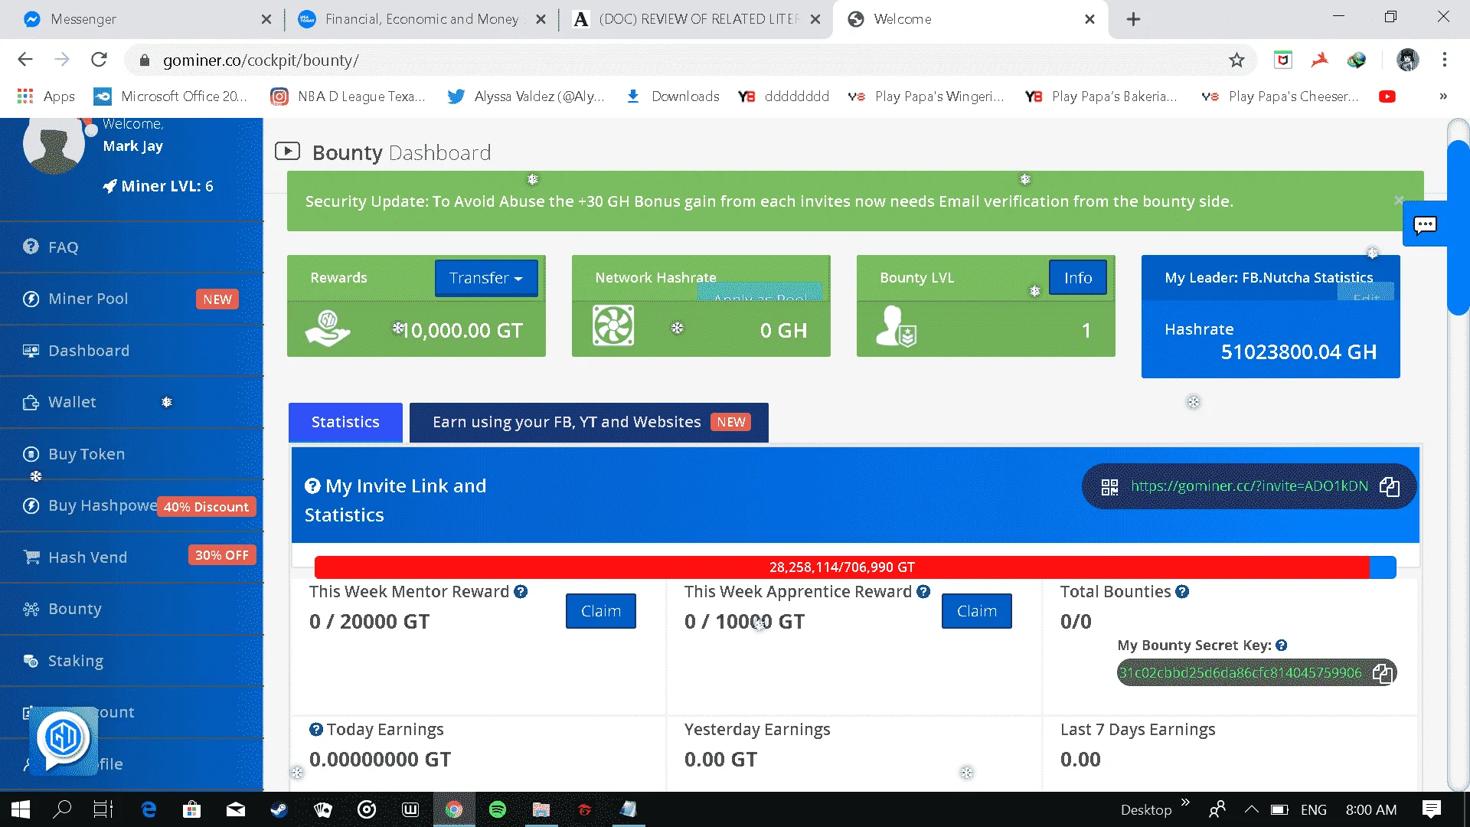This screenshot has height=827, width=1470.
Task: Click help icon next to Total Bounties
Action: (x=1182, y=592)
